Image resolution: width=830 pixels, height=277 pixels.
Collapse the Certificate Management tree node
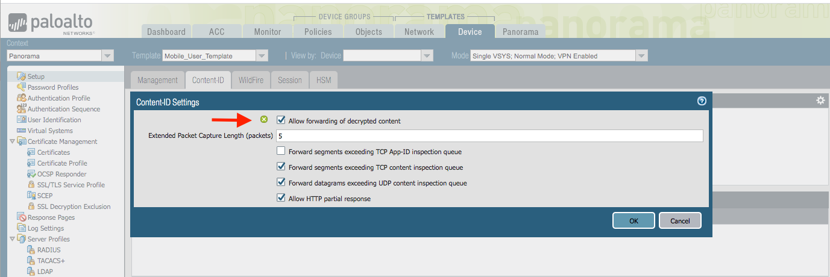[13, 142]
